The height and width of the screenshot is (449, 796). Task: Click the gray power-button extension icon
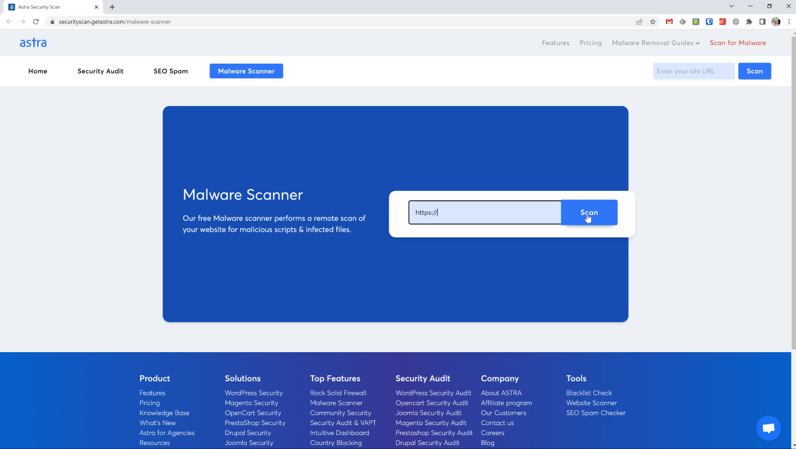[x=736, y=21]
